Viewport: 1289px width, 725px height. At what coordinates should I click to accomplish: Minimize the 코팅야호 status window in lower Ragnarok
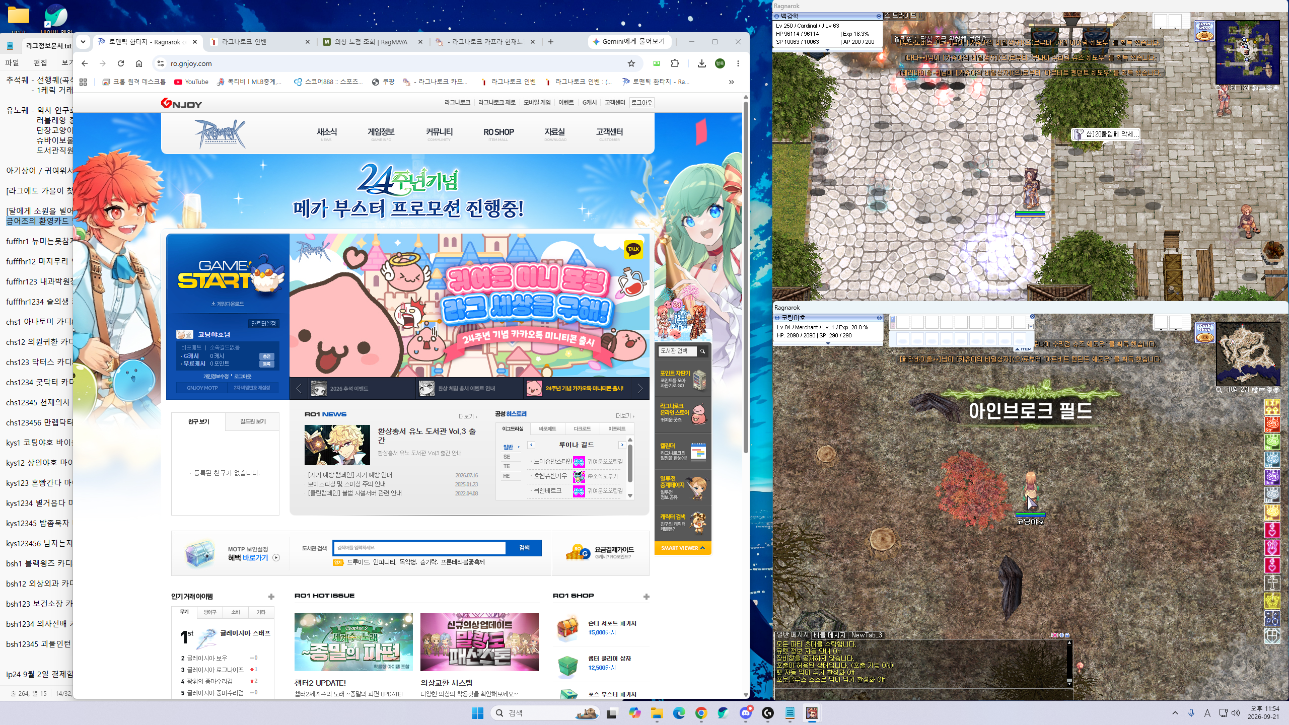[879, 318]
